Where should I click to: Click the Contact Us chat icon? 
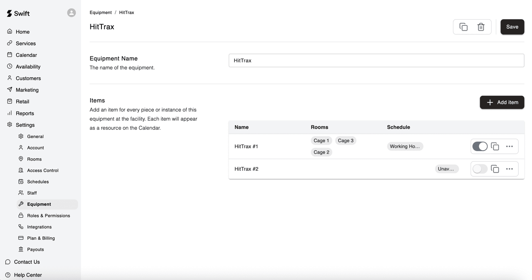(x=8, y=262)
